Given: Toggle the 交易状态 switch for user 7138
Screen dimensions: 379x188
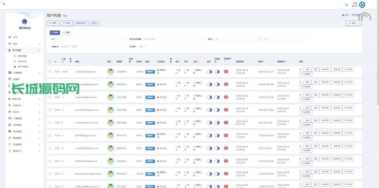Looking at the screenshot, I should 217,110.
